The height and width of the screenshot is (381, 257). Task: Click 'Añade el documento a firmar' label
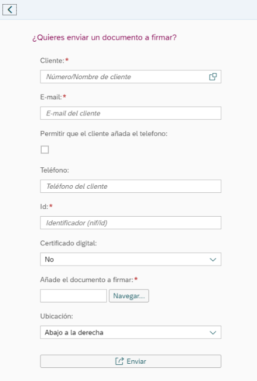(86, 280)
